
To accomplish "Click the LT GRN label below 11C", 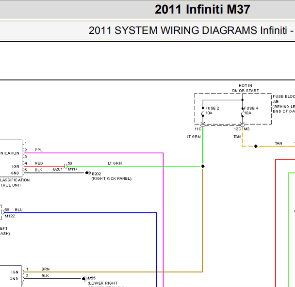I will 194,137.
